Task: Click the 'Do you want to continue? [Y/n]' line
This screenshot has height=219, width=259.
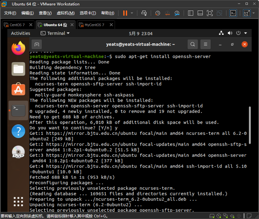Action: click(x=73, y=128)
